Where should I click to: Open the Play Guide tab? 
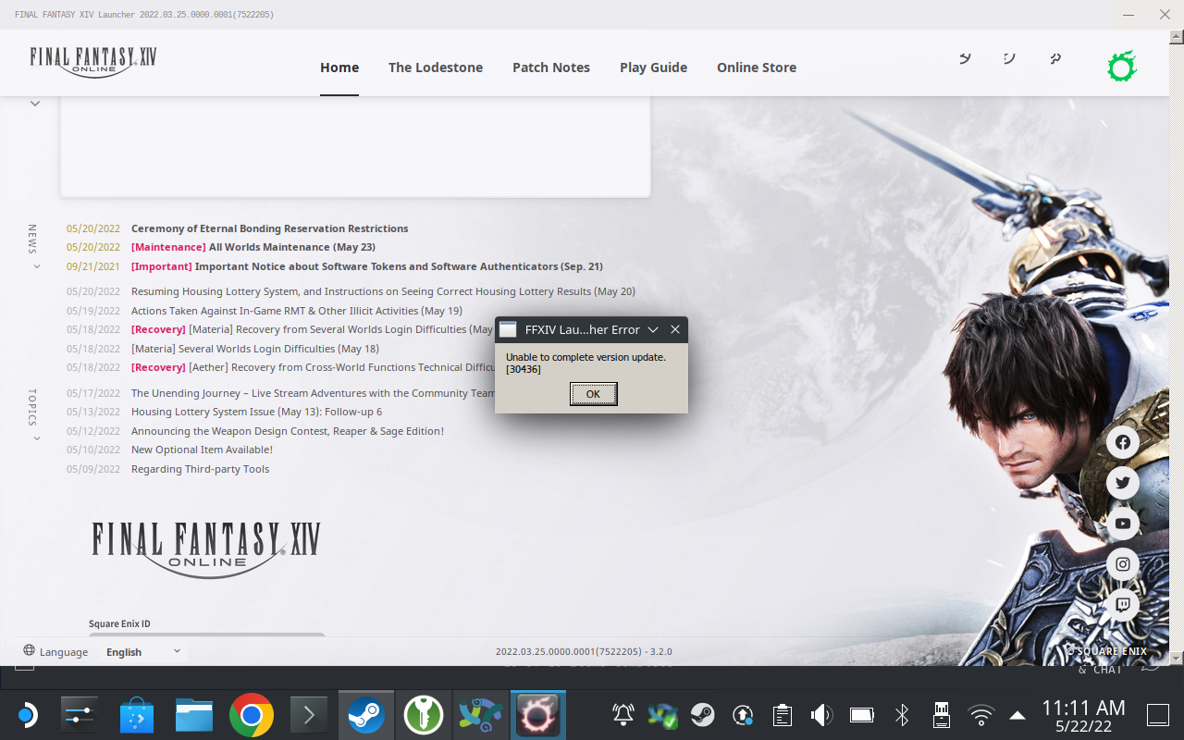tap(653, 68)
